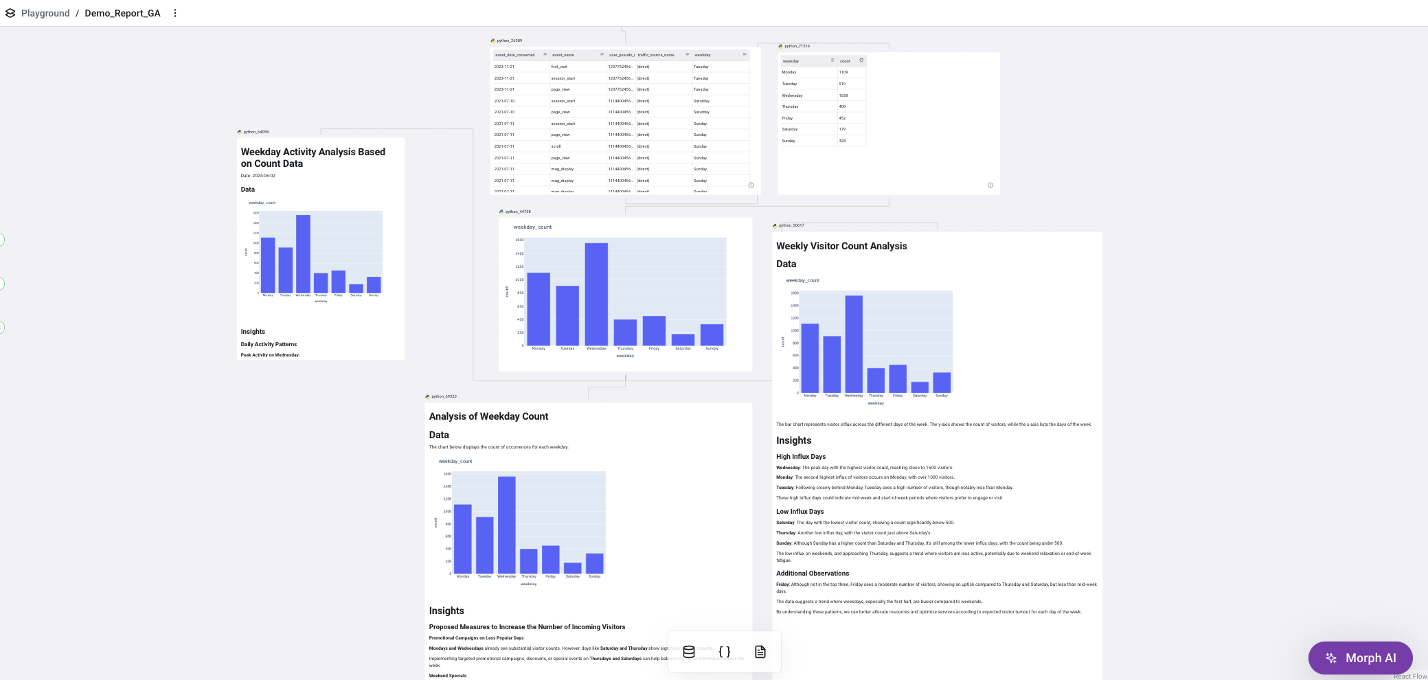Click the Python icon of python_26389 node
The width and height of the screenshot is (1428, 680).
coord(493,41)
